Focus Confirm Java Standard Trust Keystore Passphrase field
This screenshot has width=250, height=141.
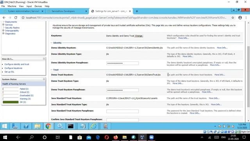point(122,120)
